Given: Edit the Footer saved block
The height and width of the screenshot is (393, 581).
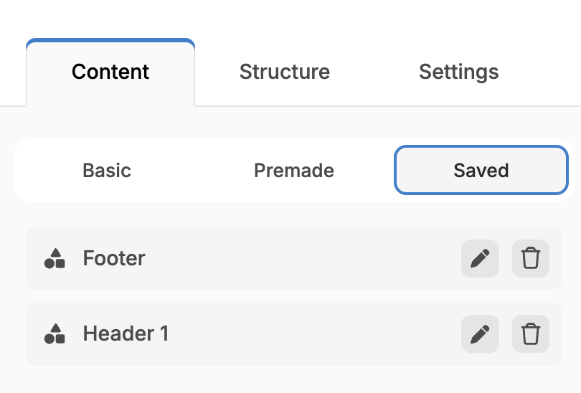Looking at the screenshot, I should click(x=480, y=258).
